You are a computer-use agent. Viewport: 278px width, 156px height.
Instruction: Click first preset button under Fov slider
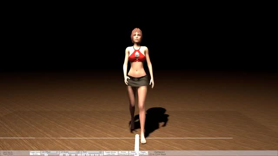click(x=83, y=155)
